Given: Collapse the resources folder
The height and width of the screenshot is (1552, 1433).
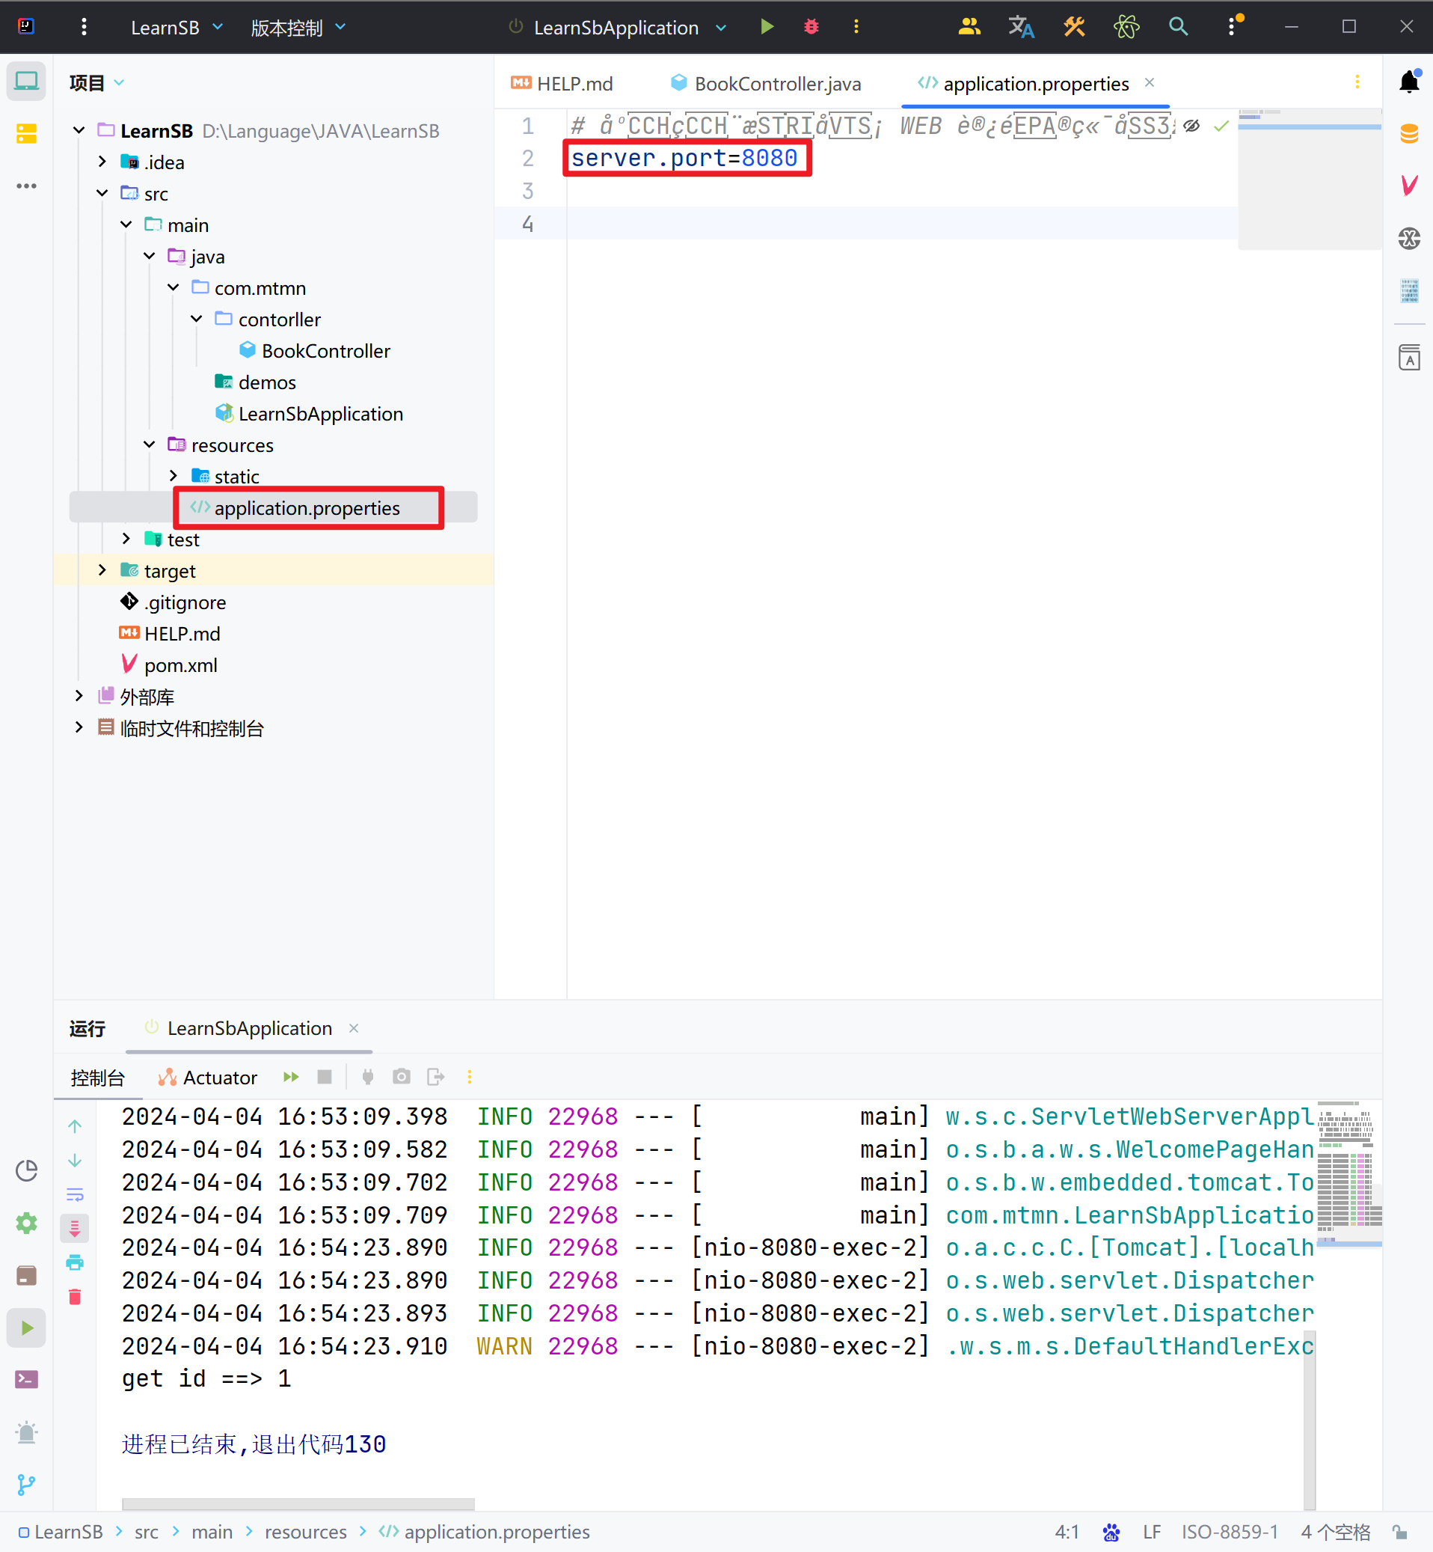Looking at the screenshot, I should [x=150, y=444].
